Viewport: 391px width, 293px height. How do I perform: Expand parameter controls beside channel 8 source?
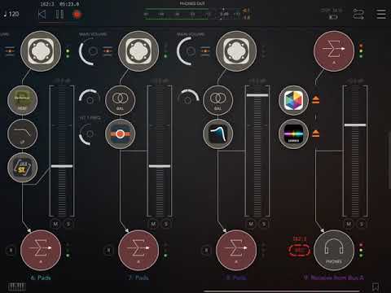pos(205,51)
